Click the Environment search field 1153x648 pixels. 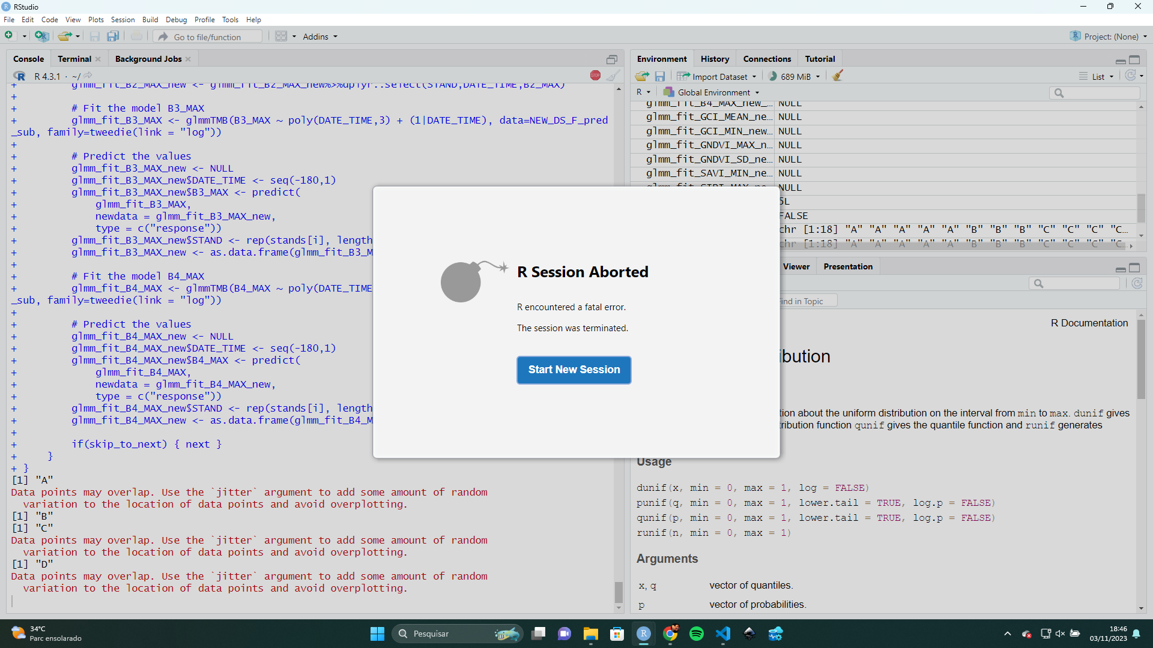pyautogui.click(x=1095, y=92)
